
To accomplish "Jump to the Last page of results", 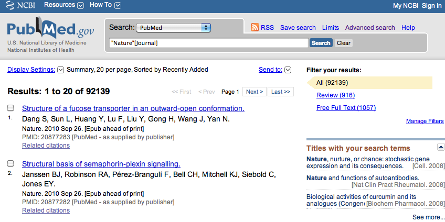I will coord(281,92).
